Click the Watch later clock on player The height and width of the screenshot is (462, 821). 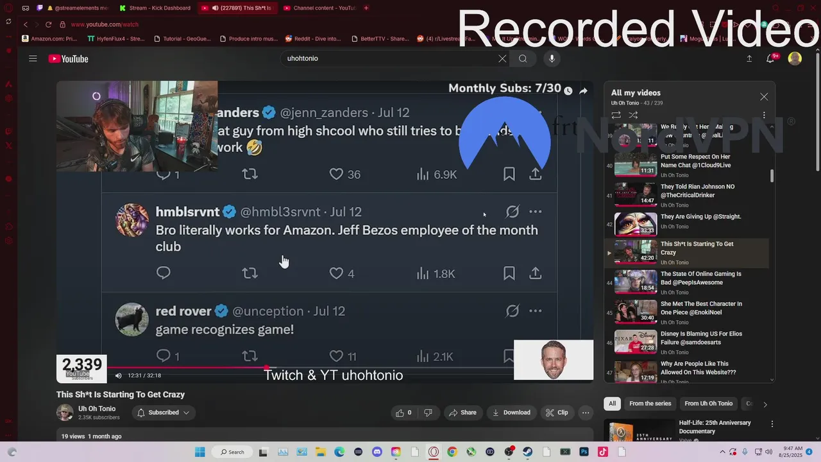[568, 91]
